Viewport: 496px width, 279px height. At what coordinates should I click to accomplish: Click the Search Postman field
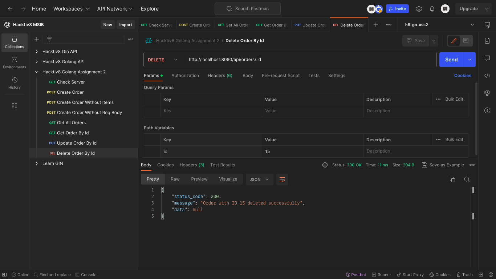[x=247, y=9]
